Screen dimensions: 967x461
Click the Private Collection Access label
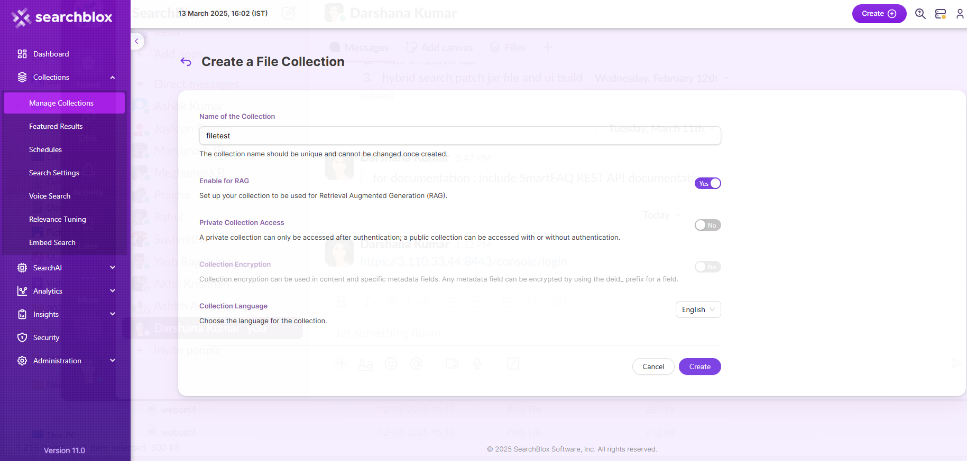242,222
